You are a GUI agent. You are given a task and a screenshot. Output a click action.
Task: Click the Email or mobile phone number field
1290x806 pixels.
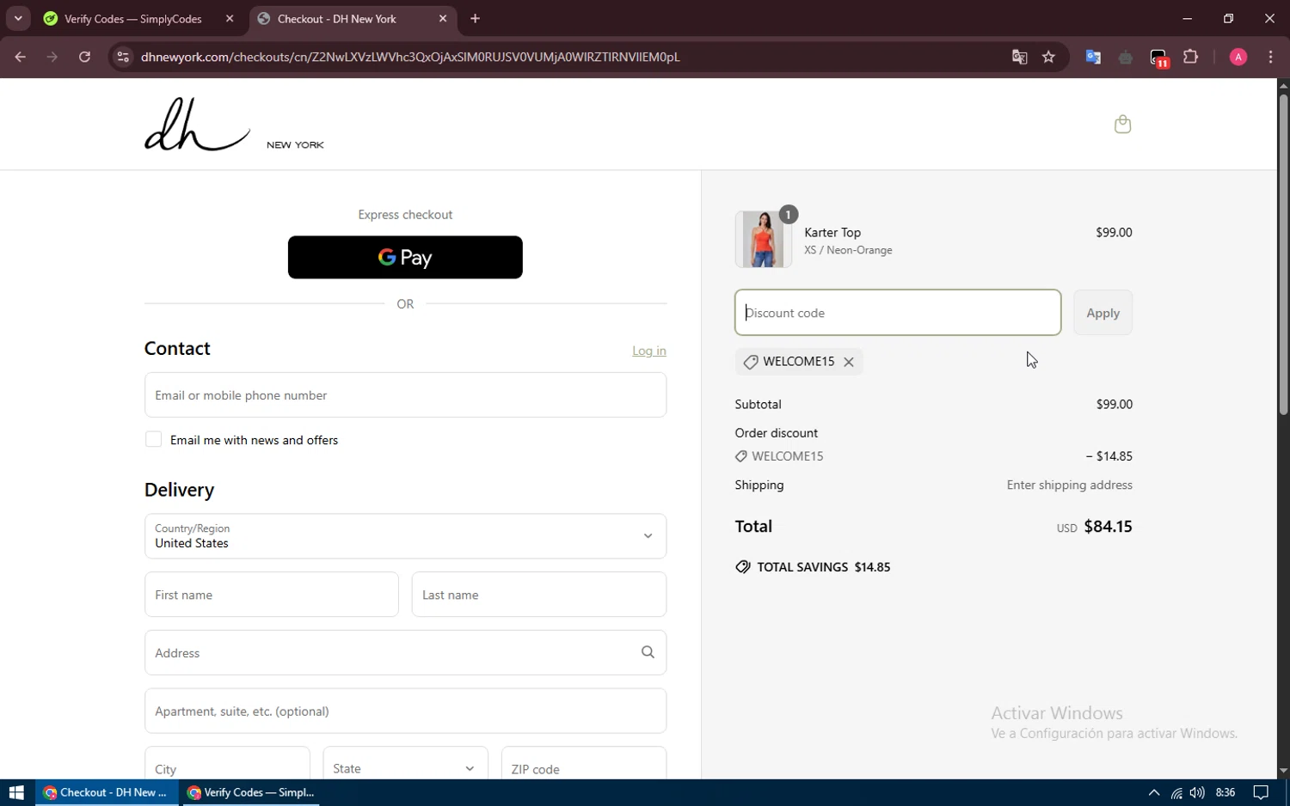[x=405, y=395]
